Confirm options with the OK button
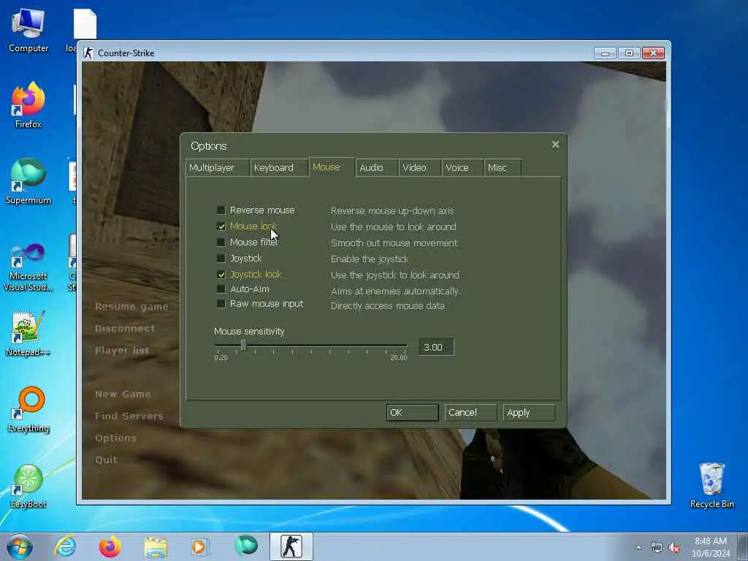 tap(412, 413)
